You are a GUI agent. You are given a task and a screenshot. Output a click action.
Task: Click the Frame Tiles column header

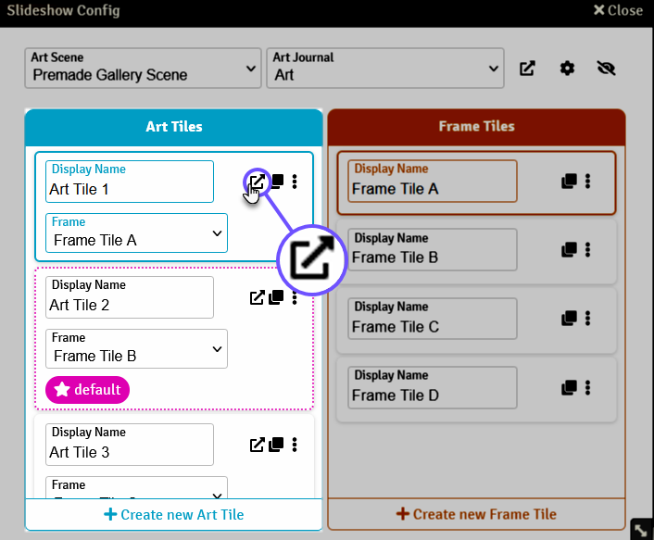[x=476, y=126]
